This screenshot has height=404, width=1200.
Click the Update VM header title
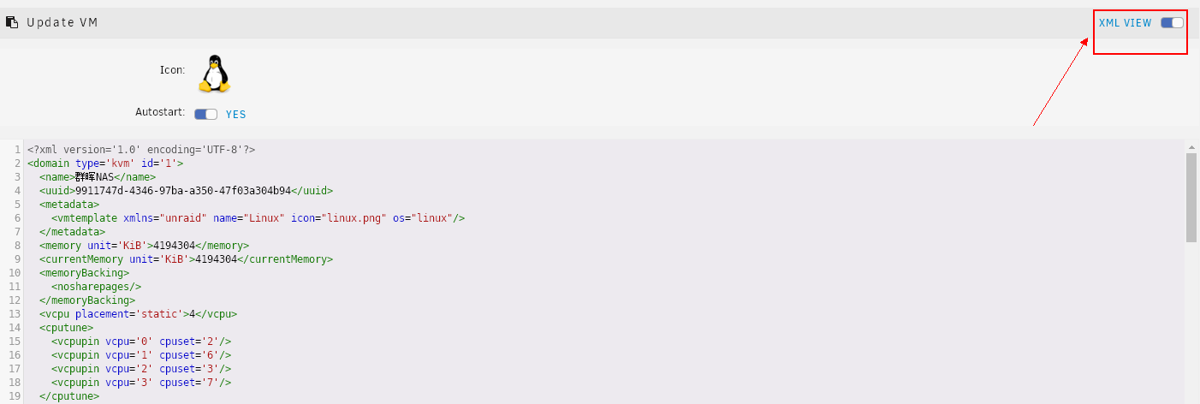[x=62, y=22]
